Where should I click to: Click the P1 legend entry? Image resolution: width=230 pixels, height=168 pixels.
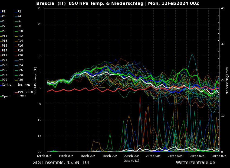point(4,12)
